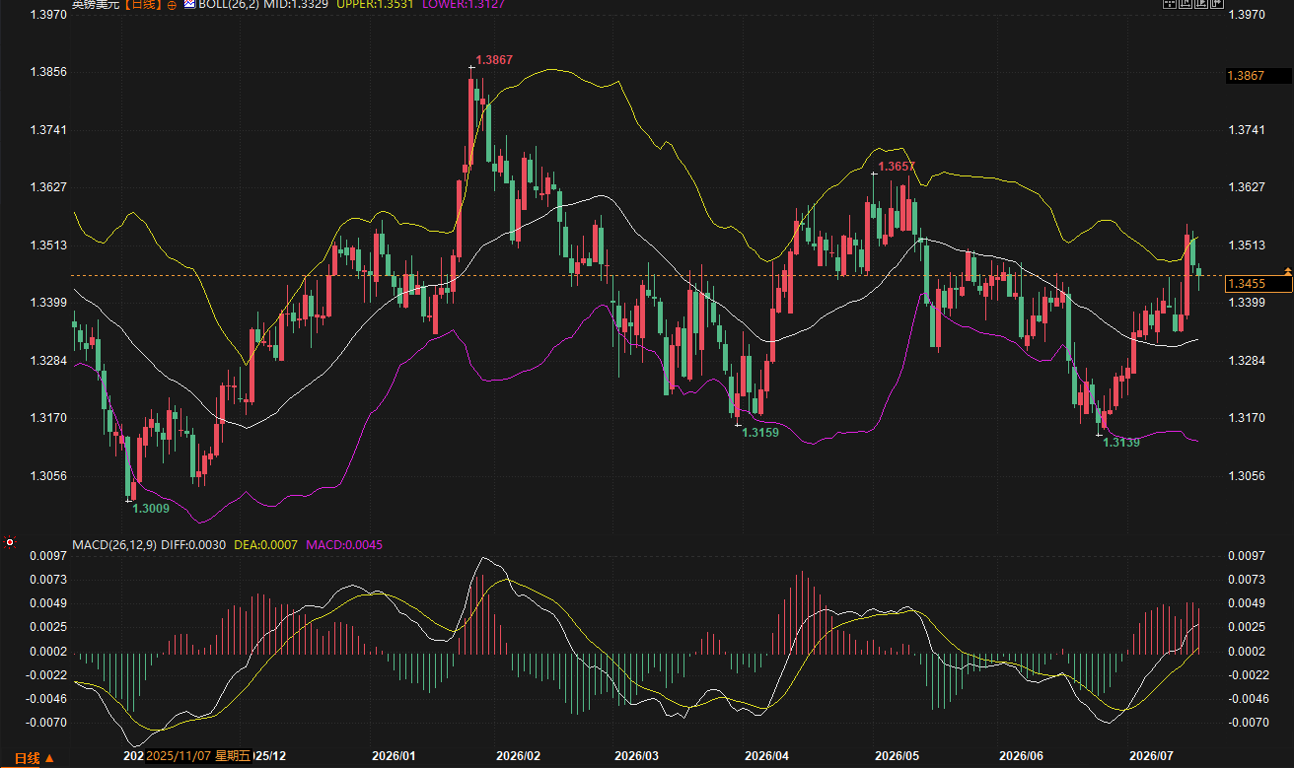Click the 1.3009 low price annotation
The image size is (1294, 768).
151,509
